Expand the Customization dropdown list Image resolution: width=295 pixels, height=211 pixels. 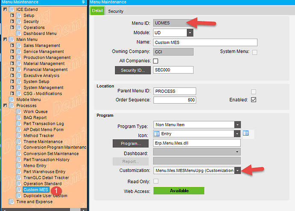(x=237, y=170)
